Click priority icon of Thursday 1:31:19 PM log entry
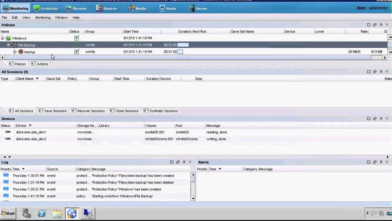This screenshot has height=221, width=392. (6, 182)
